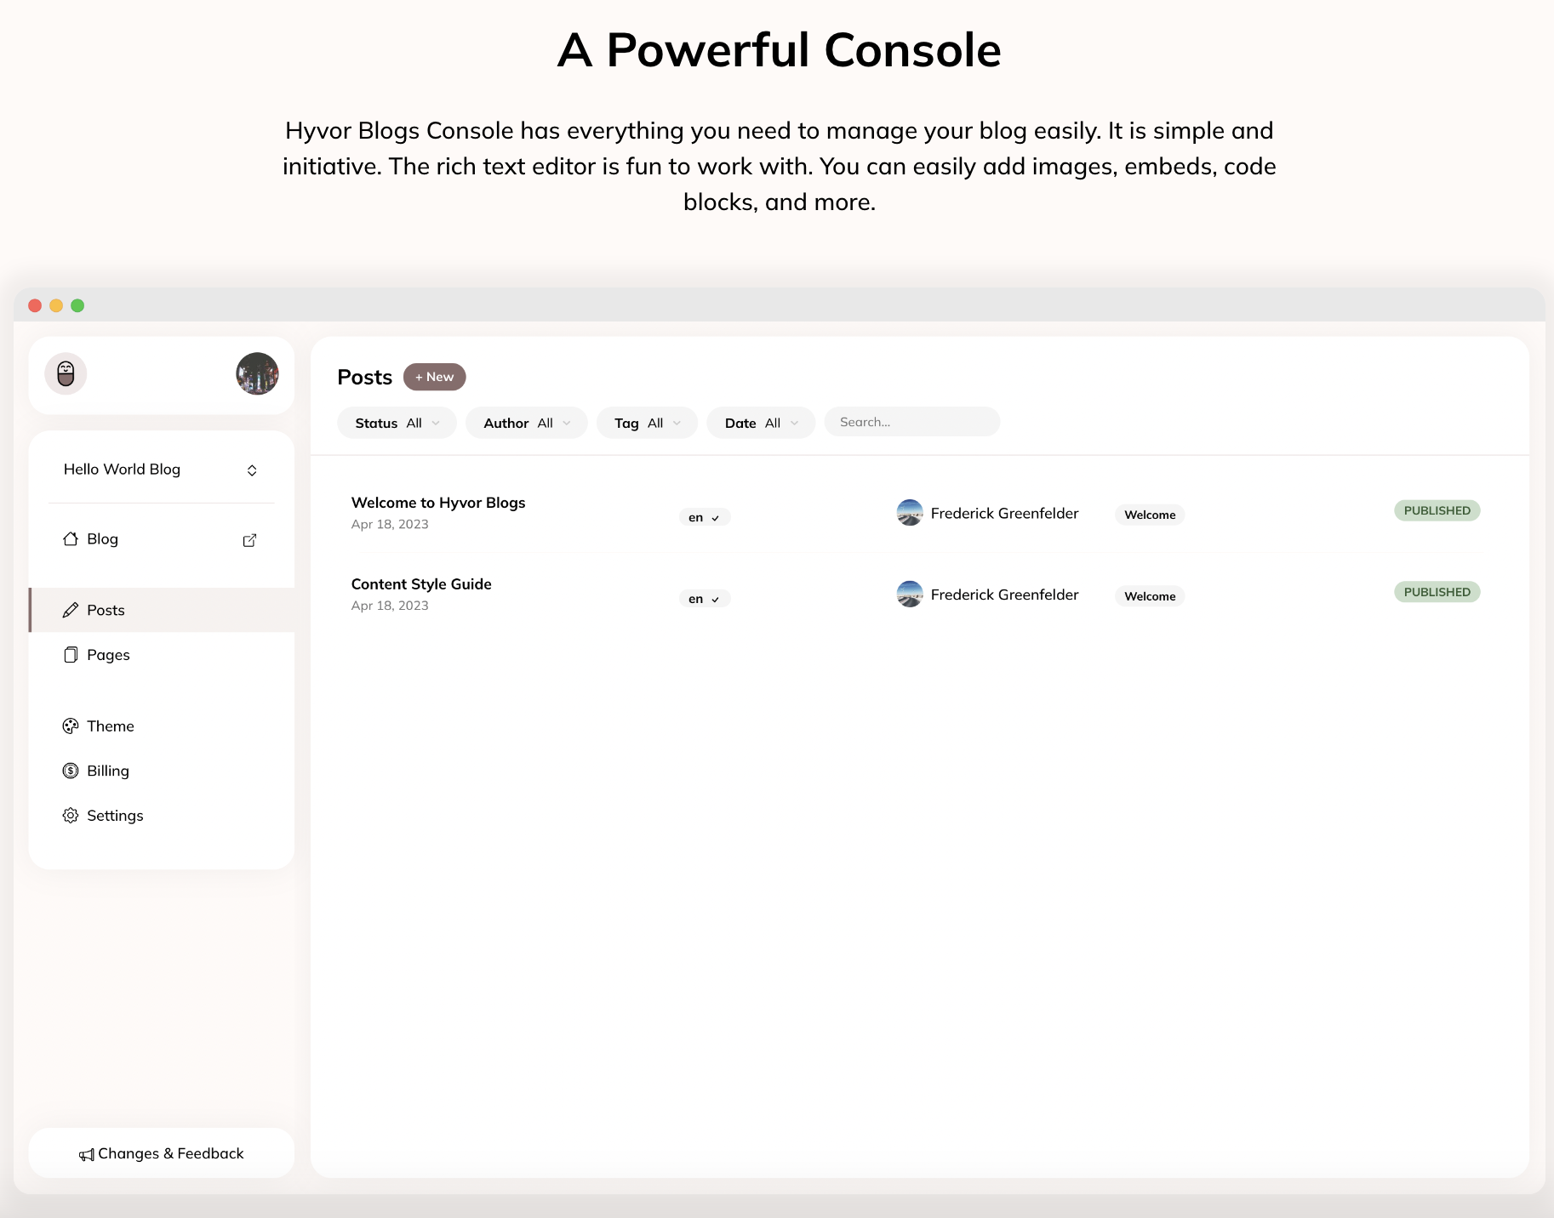Screen dimensions: 1554x1218
Task: Open the Status filter dropdown
Action: [397, 423]
